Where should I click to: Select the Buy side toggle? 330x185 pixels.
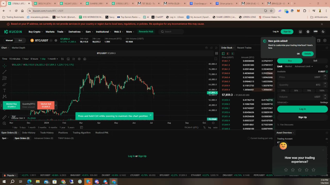[x=290, y=61]
